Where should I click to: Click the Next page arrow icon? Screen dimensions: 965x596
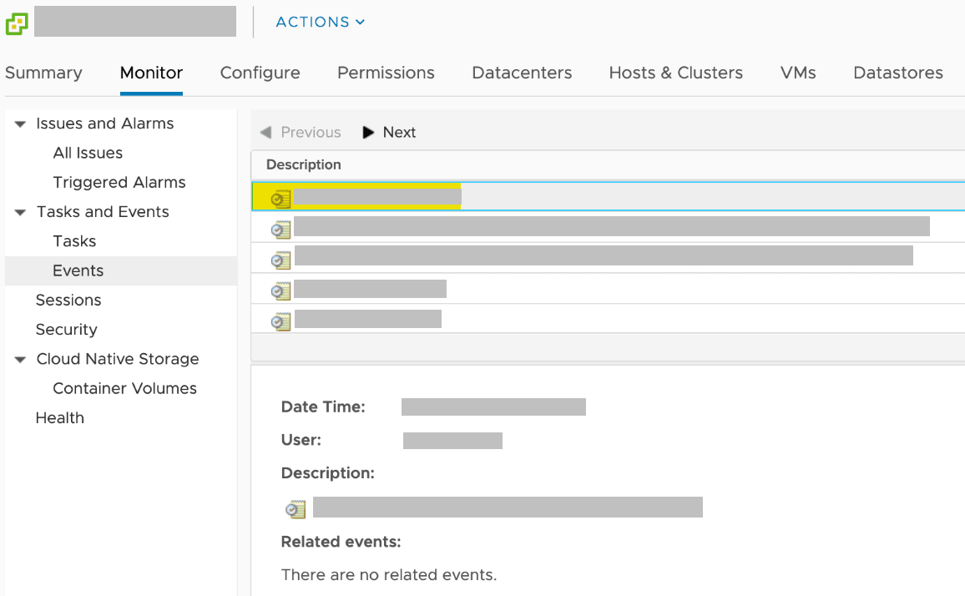368,133
